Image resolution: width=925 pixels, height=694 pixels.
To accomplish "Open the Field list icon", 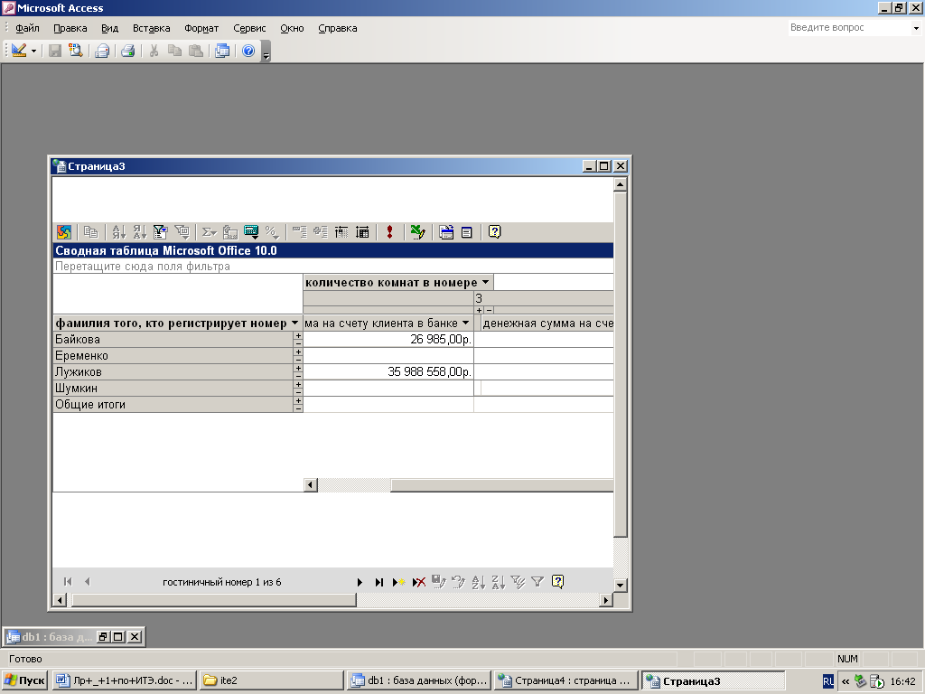I will pos(467,232).
